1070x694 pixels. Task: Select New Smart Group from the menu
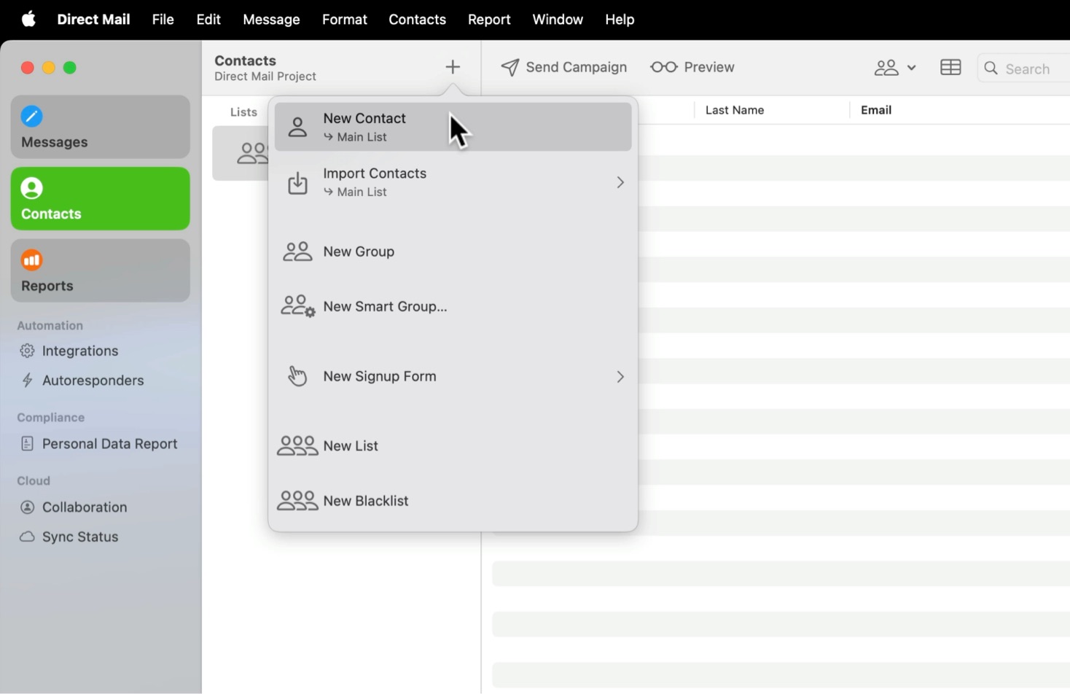tap(385, 307)
